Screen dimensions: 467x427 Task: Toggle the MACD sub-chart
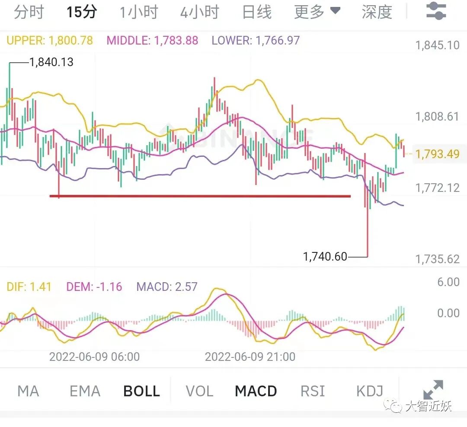(256, 391)
